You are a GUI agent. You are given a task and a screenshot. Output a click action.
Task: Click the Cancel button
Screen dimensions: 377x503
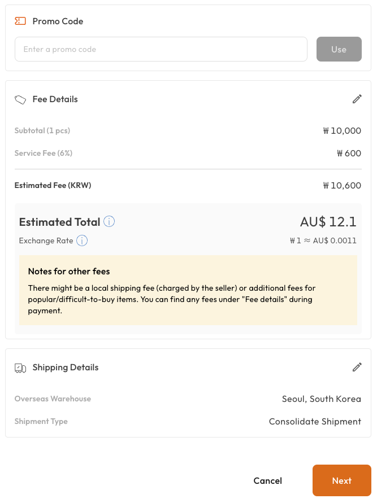coord(267,480)
